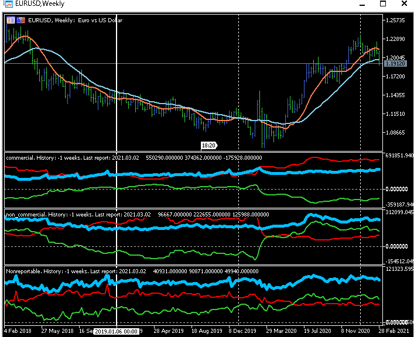This screenshot has width=414, height=337.
Task: Click the commercial value 550290.000000
Action: point(164,158)
